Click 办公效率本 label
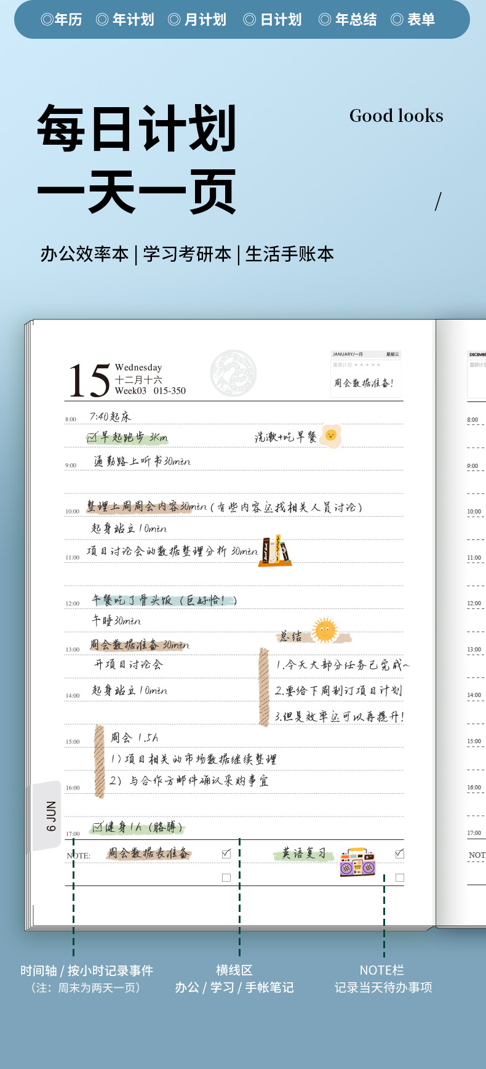This screenshot has height=1069, width=486. click(x=84, y=254)
